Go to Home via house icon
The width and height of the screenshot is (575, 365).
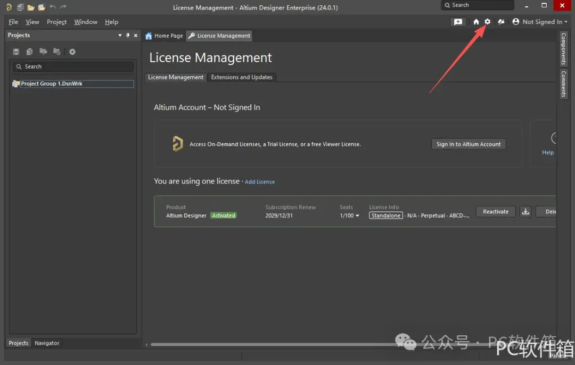476,22
